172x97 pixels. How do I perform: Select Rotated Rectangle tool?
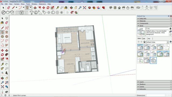pyautogui.click(x=7, y=32)
